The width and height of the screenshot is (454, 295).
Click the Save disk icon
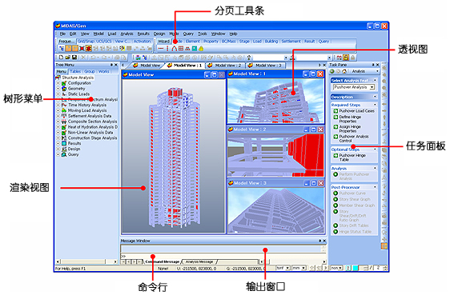click(x=74, y=58)
